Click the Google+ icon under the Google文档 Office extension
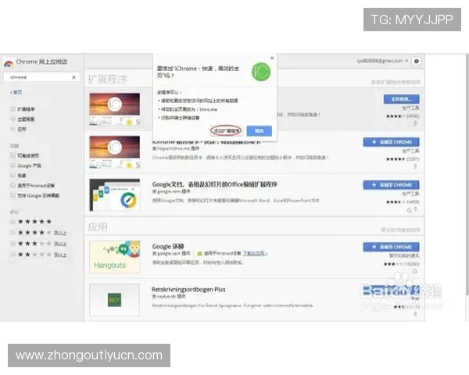The width and height of the screenshot is (469, 375). coord(410,210)
